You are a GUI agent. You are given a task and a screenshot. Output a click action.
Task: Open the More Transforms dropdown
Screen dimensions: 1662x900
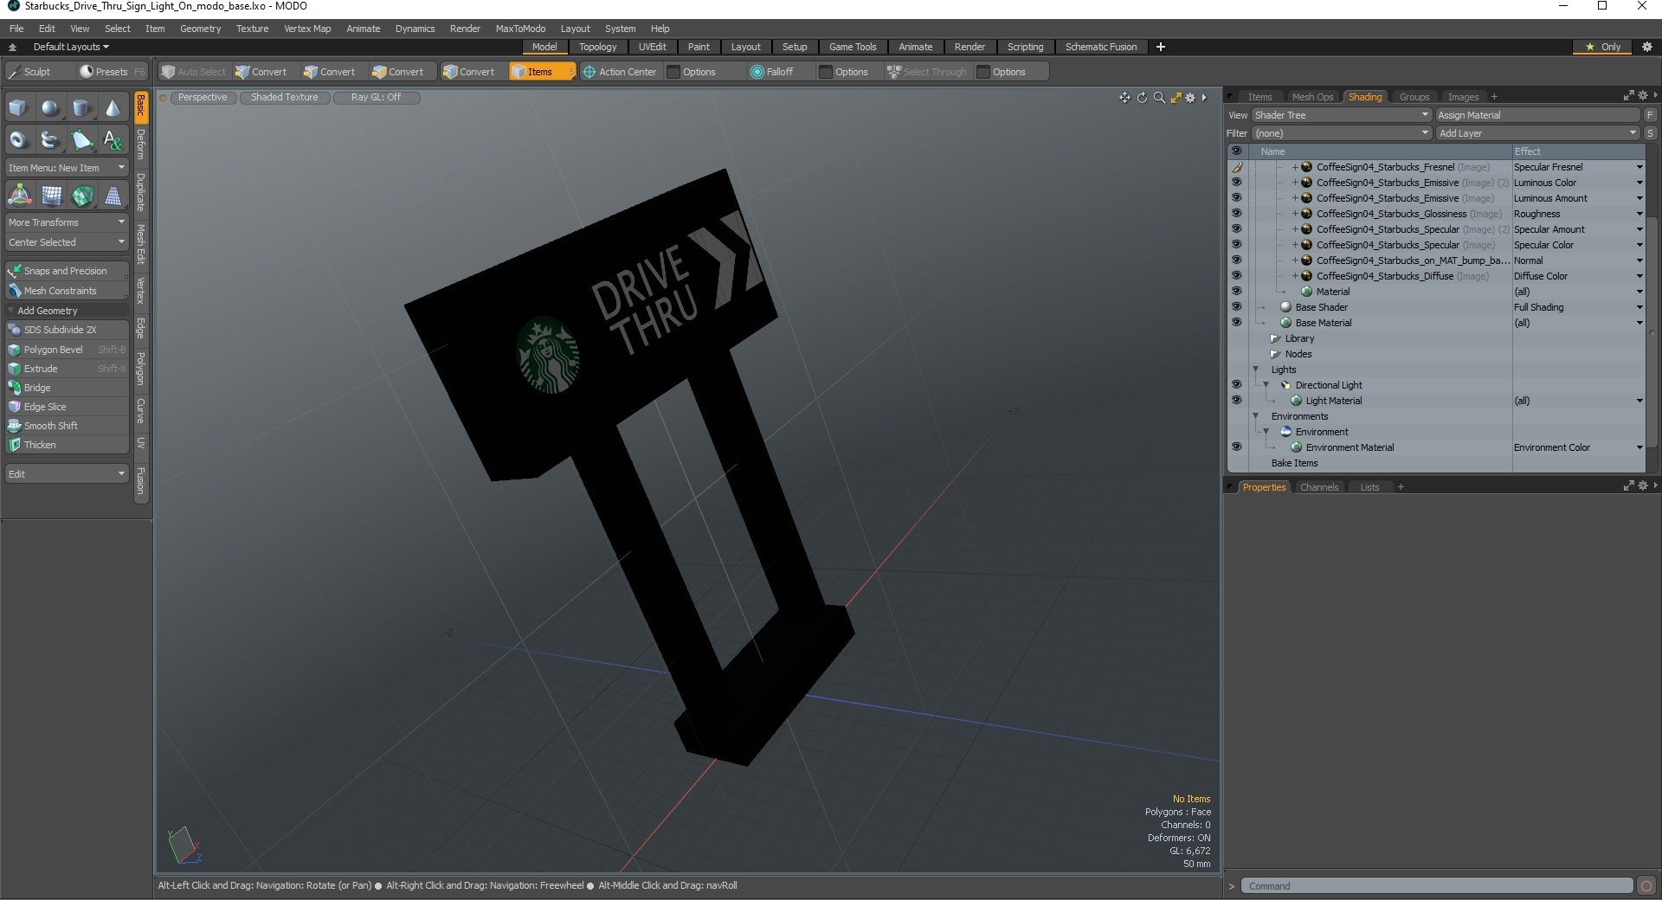click(67, 222)
